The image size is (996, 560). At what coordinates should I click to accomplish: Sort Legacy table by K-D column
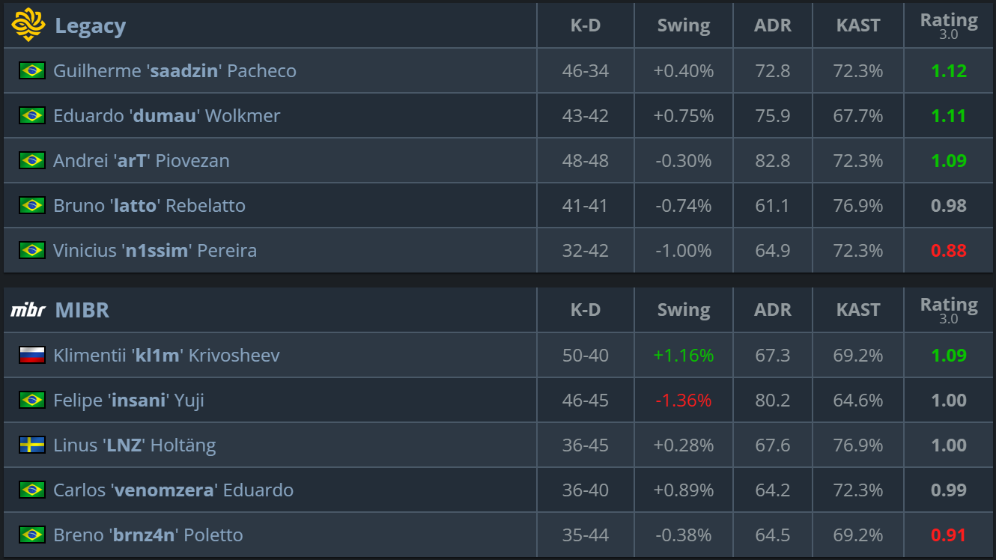click(x=586, y=25)
